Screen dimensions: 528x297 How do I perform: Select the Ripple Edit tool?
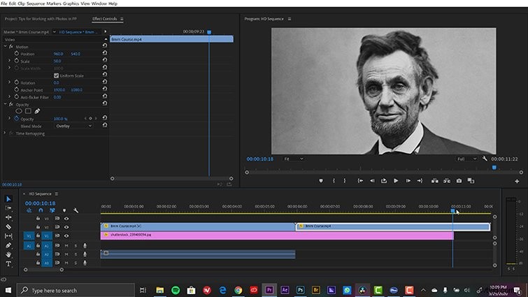pyautogui.click(x=8, y=217)
